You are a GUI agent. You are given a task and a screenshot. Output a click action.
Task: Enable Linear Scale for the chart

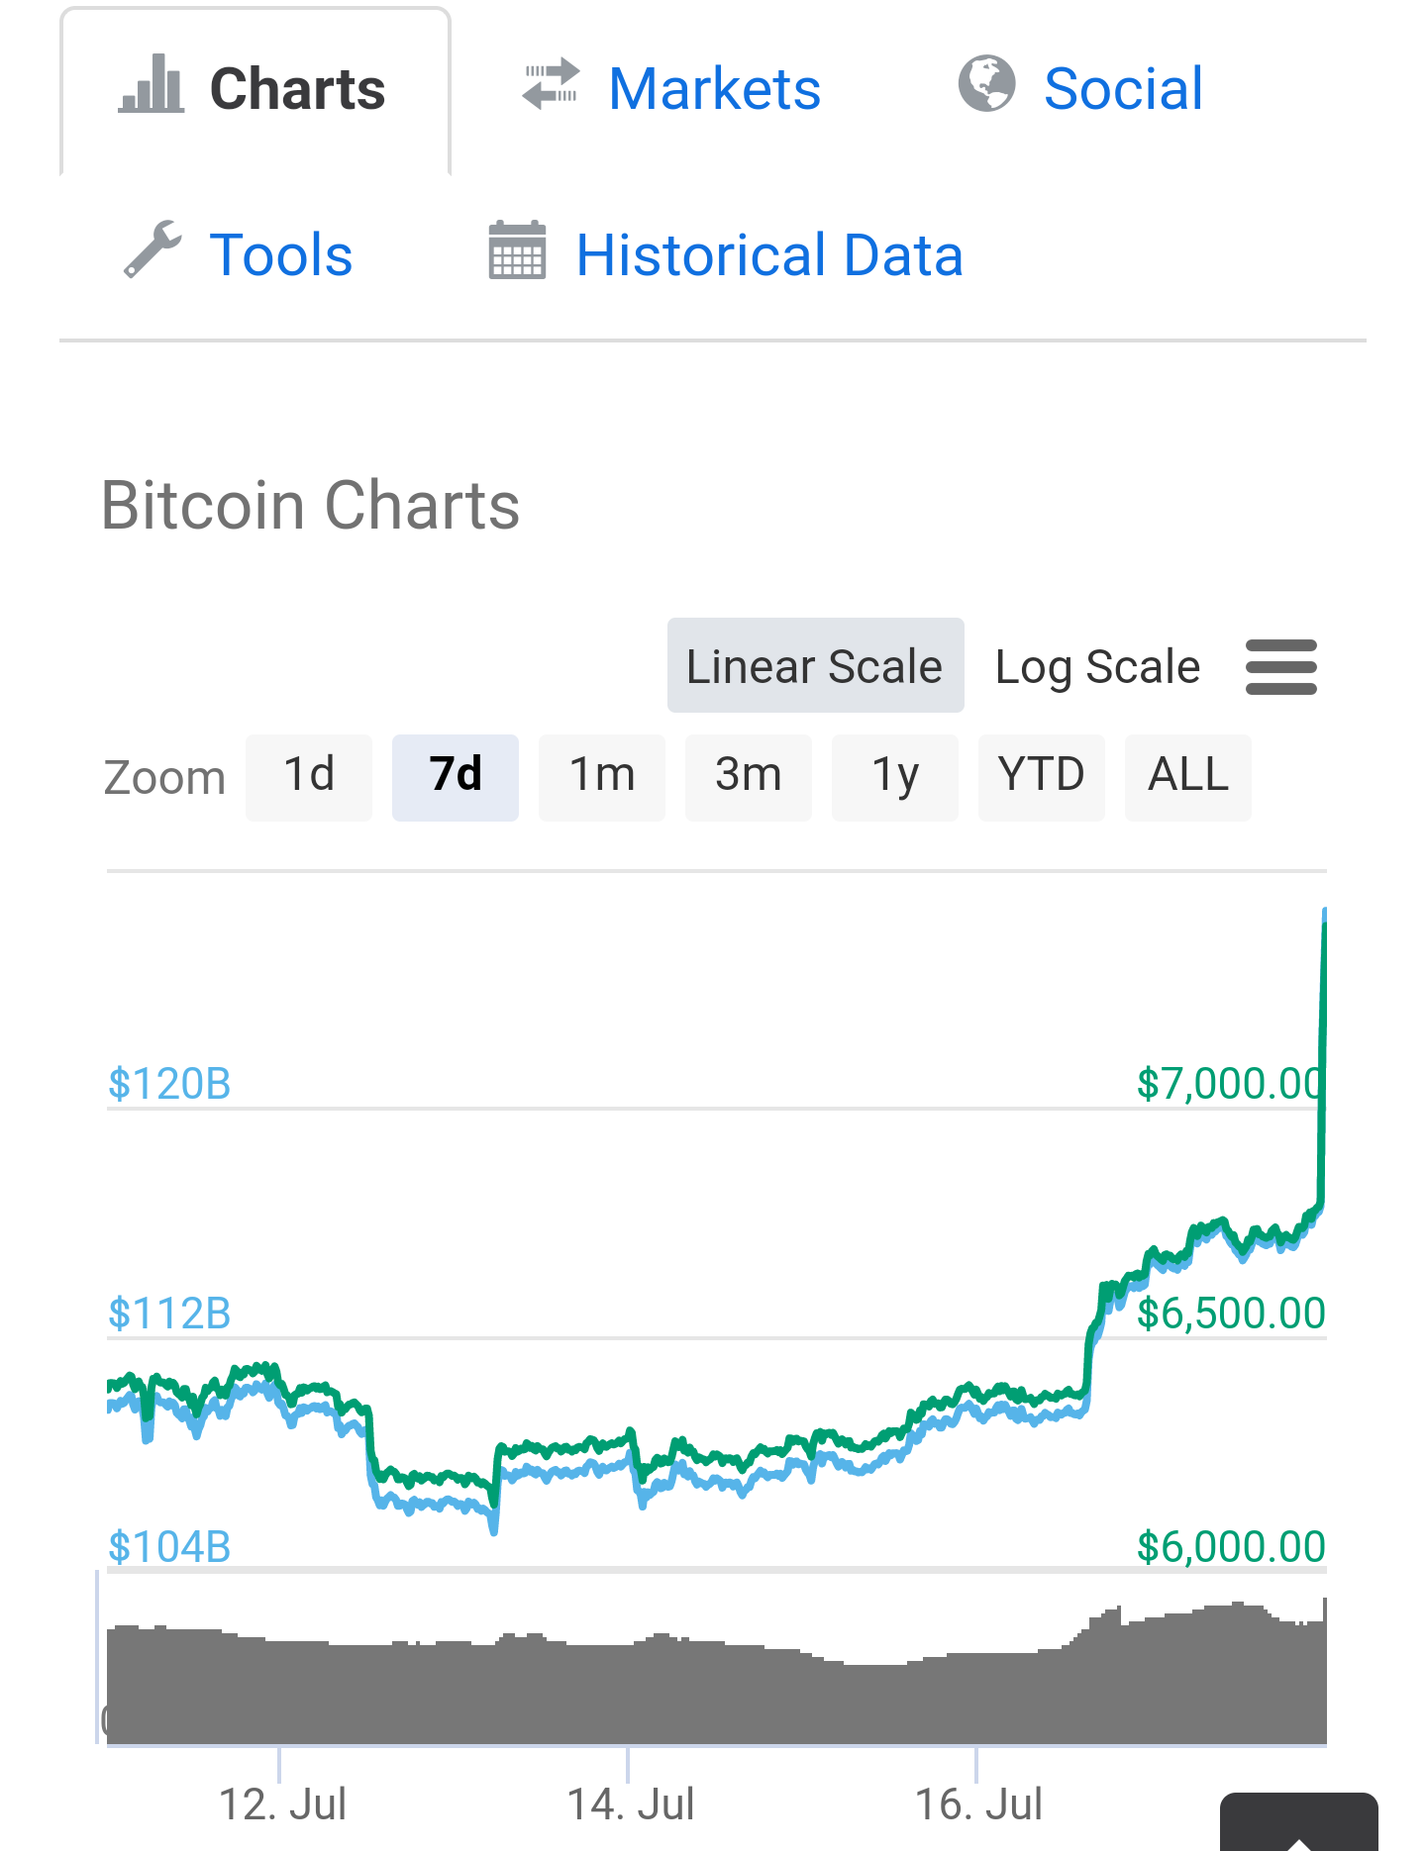tap(815, 666)
